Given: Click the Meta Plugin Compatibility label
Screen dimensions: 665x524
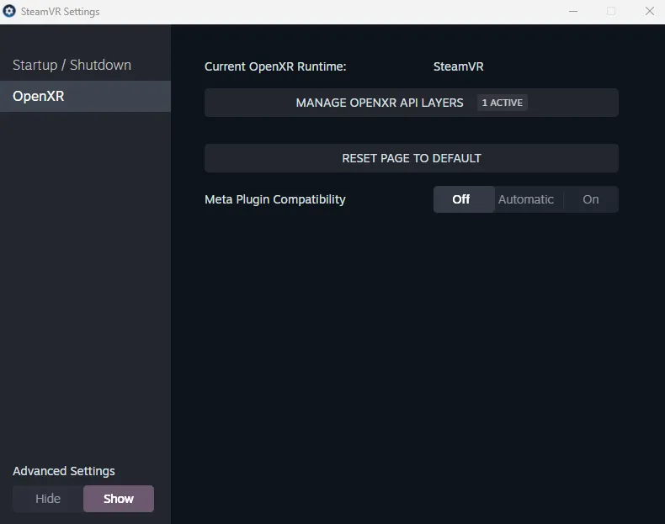Looking at the screenshot, I should pos(275,199).
